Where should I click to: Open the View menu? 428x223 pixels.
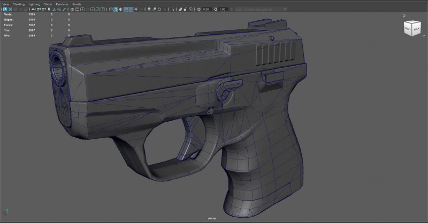[6, 4]
